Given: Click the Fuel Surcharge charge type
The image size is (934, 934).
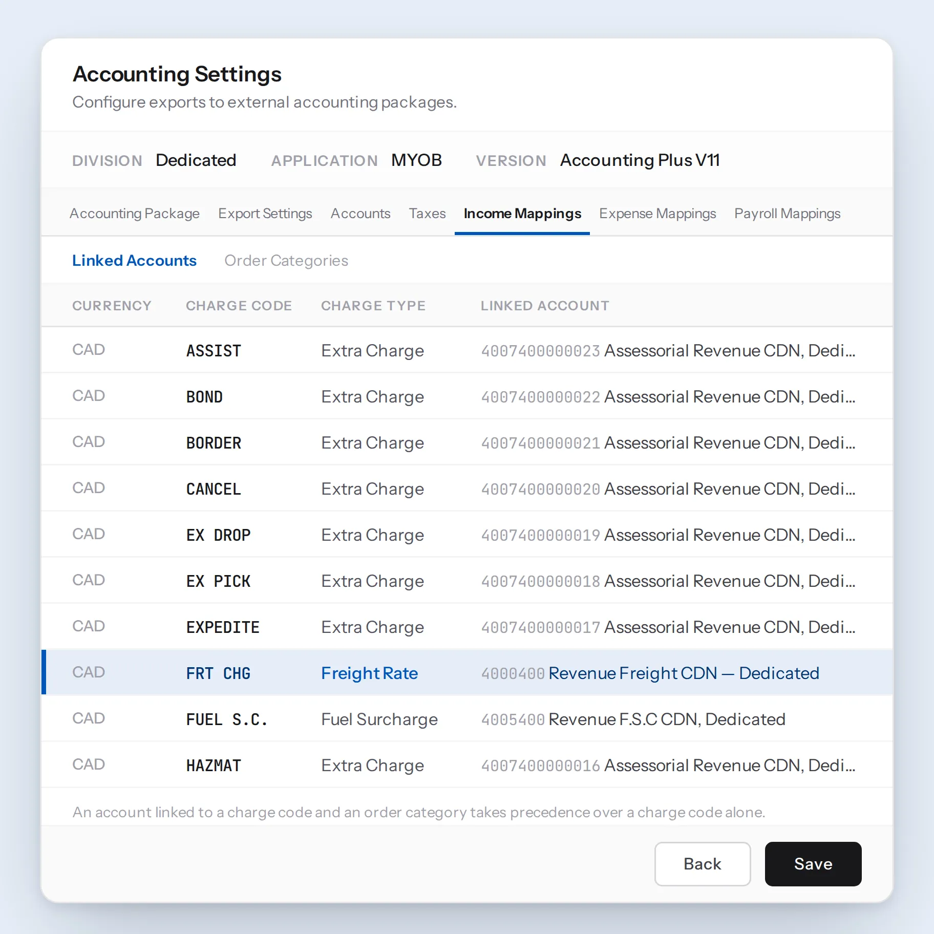Looking at the screenshot, I should tap(379, 719).
